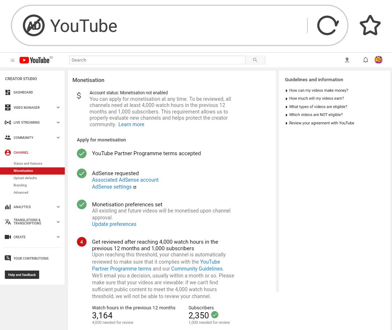The width and height of the screenshot is (392, 330).
Task: Open Community Guidelines link
Action: pos(197,269)
